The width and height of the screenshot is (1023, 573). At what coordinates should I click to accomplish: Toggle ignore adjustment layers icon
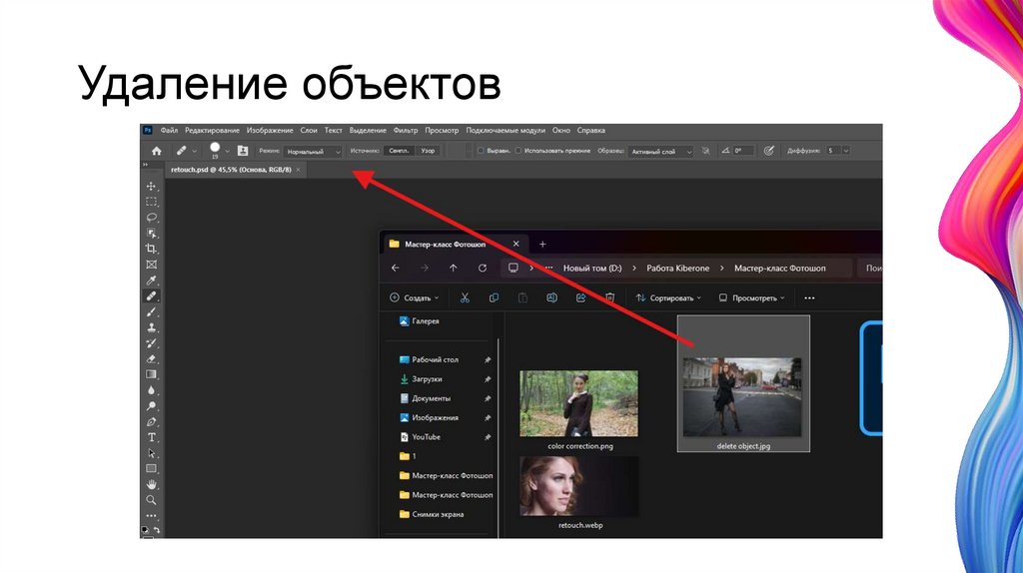coord(705,151)
